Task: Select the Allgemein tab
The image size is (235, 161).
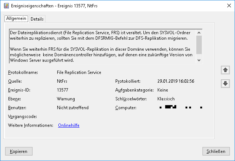Action: coord(16,18)
